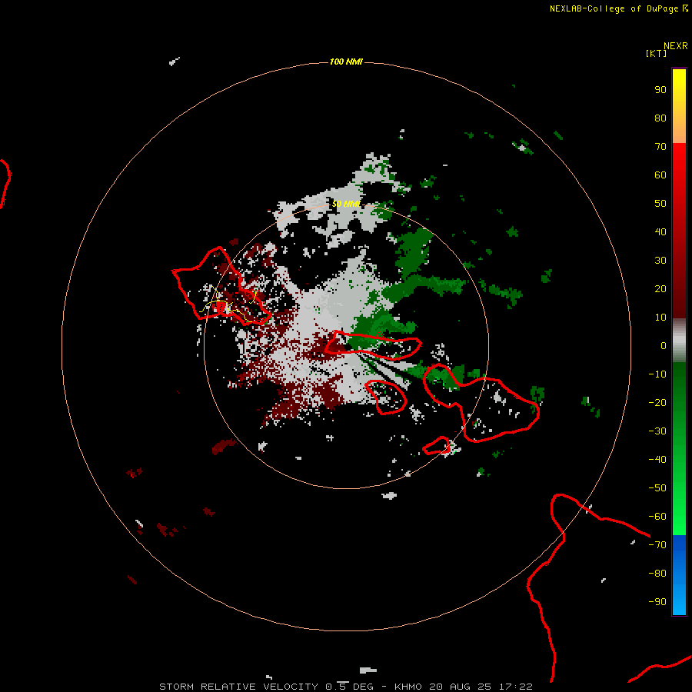Click the -90 value on the velocity scale
Screen dimensions: 692x692
[x=657, y=602]
